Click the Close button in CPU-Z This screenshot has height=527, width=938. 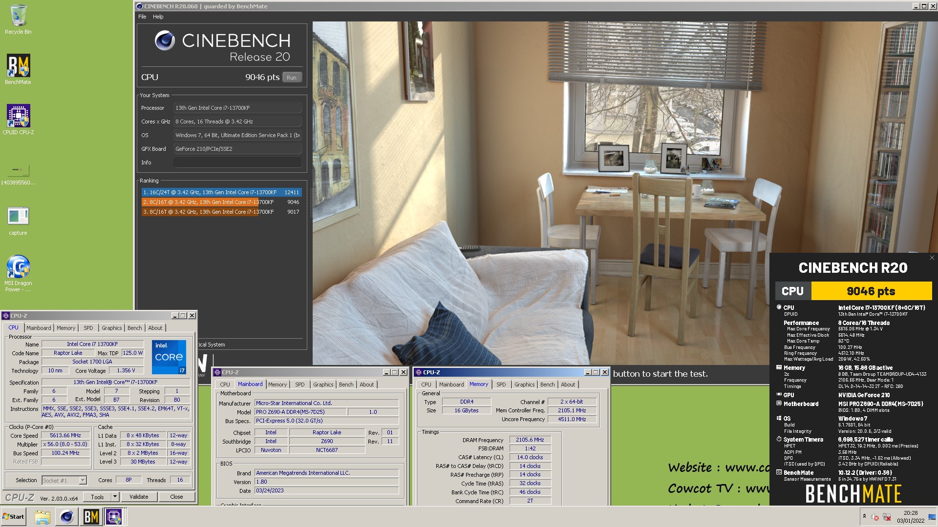(177, 497)
